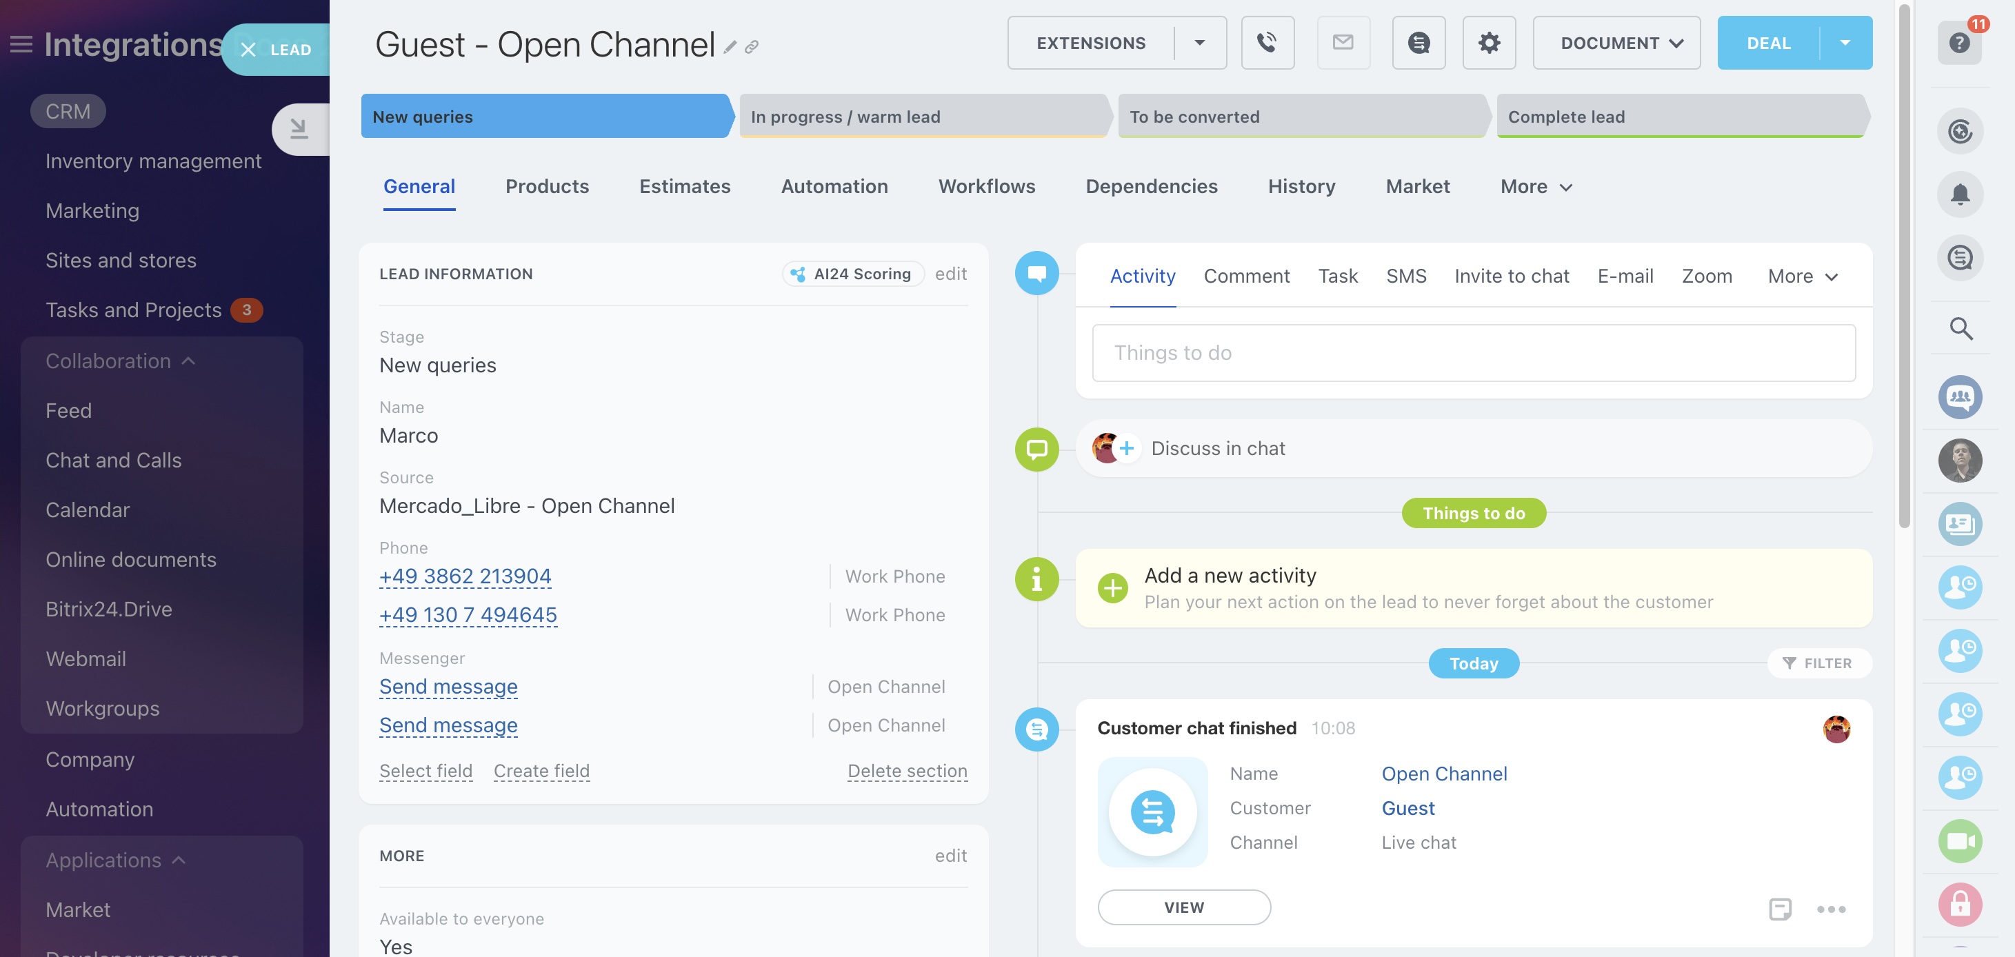Click the search magnifier in right sidebar
This screenshot has height=957, width=2015.
(x=1961, y=328)
